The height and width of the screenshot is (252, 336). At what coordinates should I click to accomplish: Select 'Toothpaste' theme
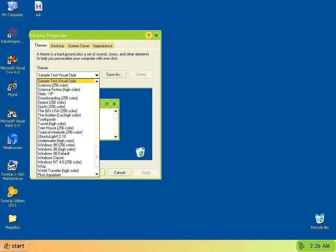point(66,119)
